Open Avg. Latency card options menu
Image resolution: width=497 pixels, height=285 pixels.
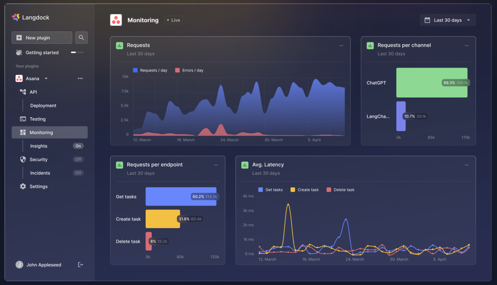pos(467,165)
